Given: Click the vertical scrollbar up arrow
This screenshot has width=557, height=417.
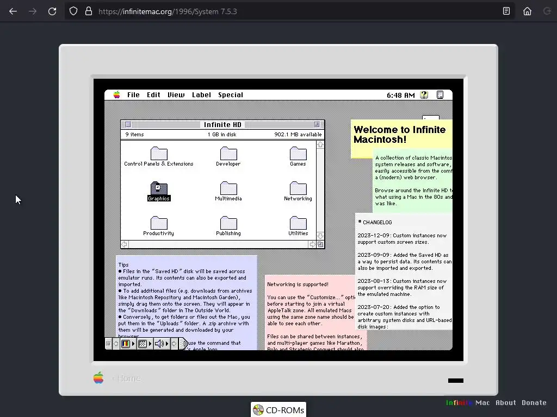Looking at the screenshot, I should (320, 144).
